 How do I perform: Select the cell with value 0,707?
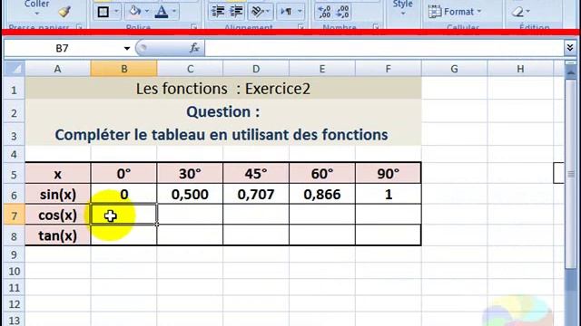point(256,195)
